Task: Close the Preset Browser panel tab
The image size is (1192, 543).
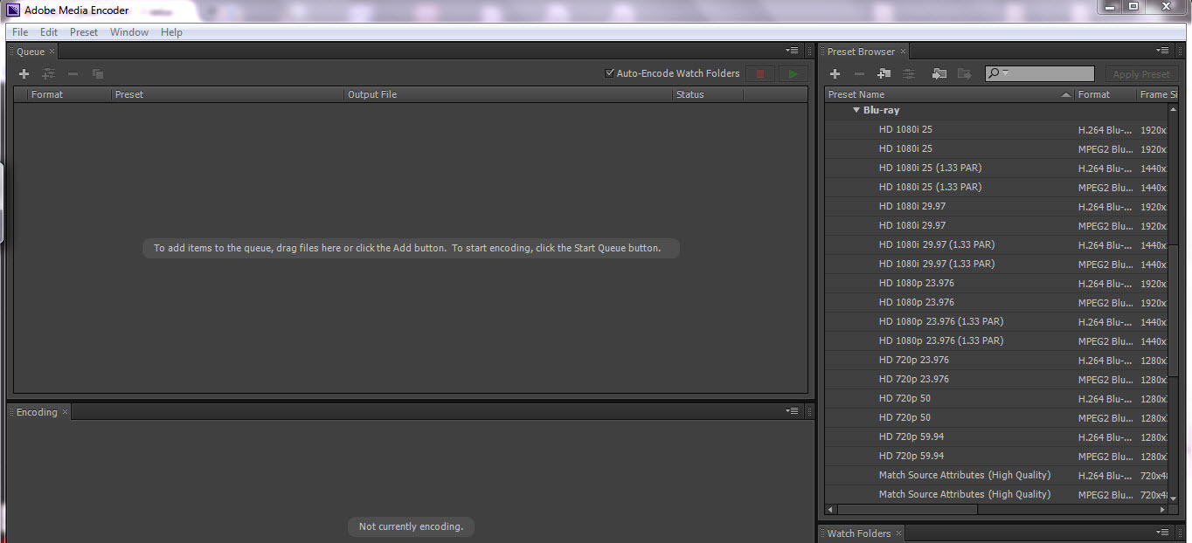Action: 904,52
